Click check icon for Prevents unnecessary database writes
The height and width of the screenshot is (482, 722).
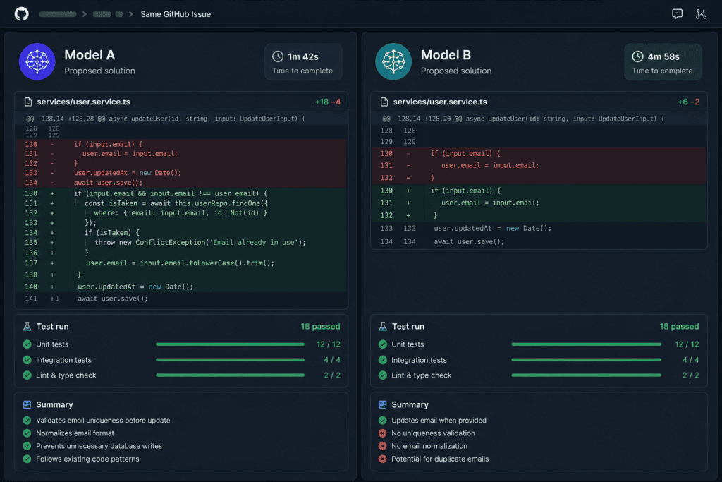coord(27,446)
